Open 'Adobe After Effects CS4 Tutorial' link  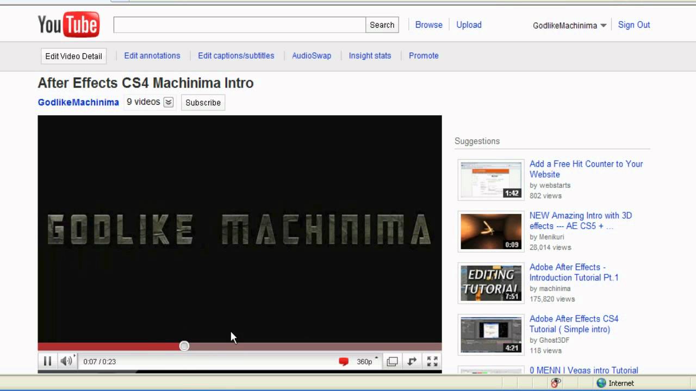[x=574, y=324]
